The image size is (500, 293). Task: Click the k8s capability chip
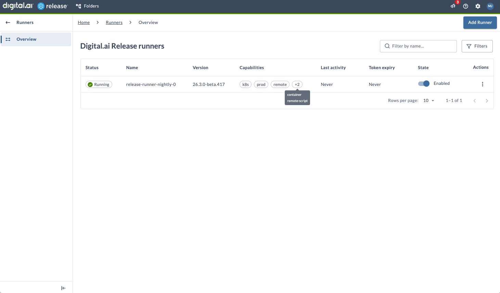246,85
